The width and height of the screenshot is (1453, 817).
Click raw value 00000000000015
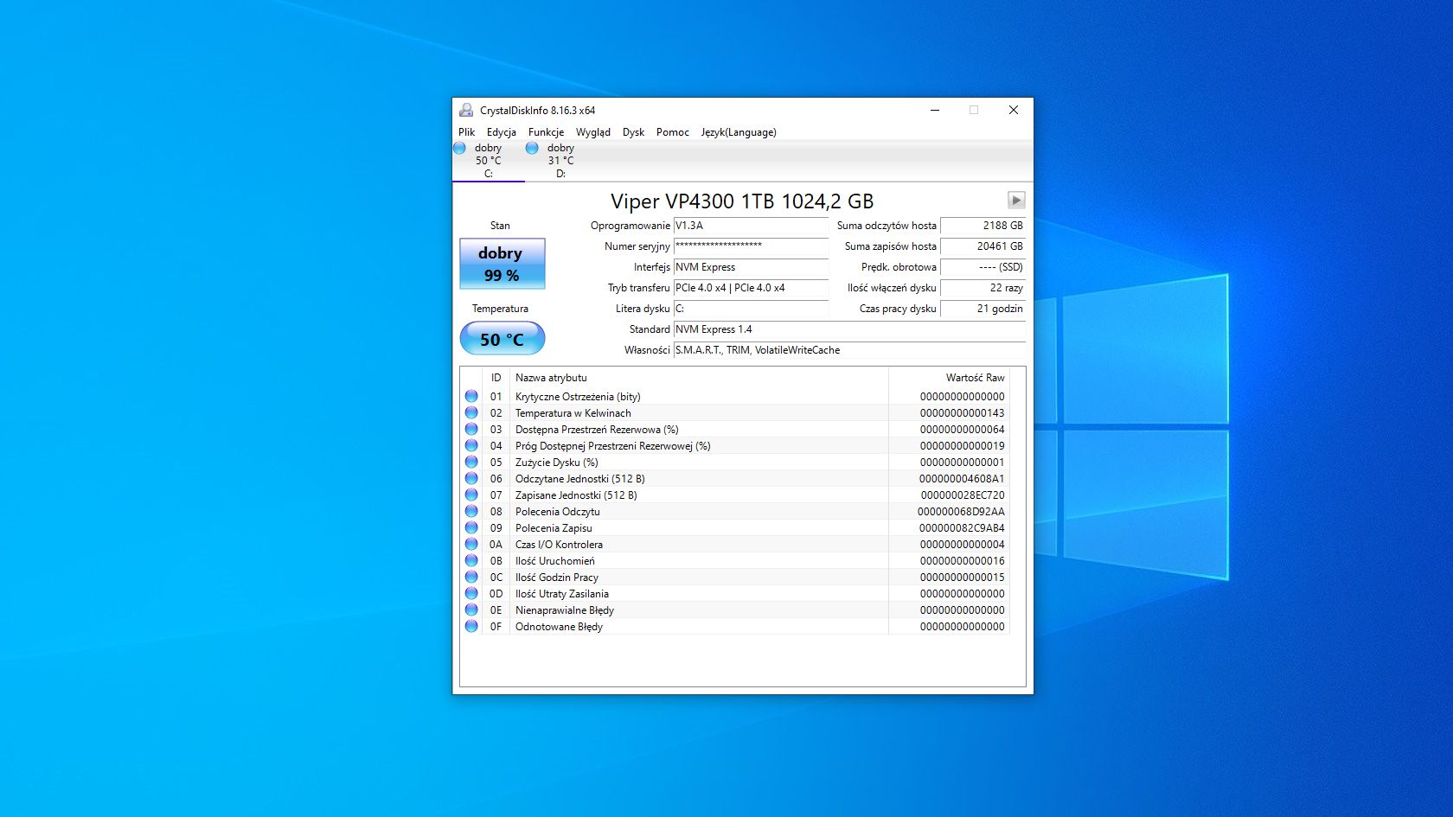(x=963, y=578)
